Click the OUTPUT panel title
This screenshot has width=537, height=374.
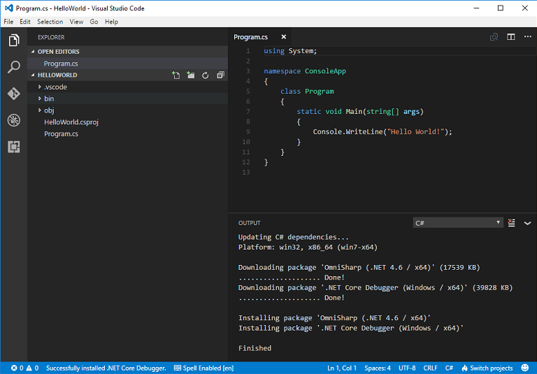coord(250,223)
